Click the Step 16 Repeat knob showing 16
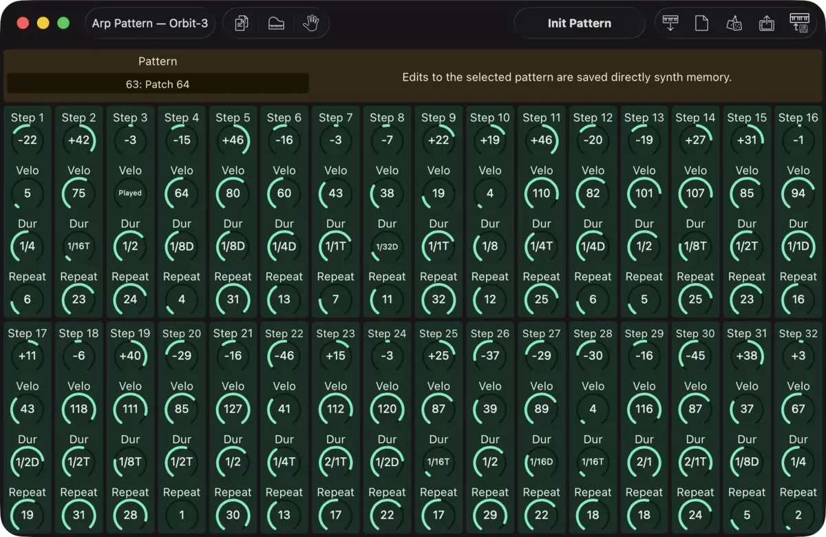This screenshot has height=537, width=826. (x=798, y=299)
